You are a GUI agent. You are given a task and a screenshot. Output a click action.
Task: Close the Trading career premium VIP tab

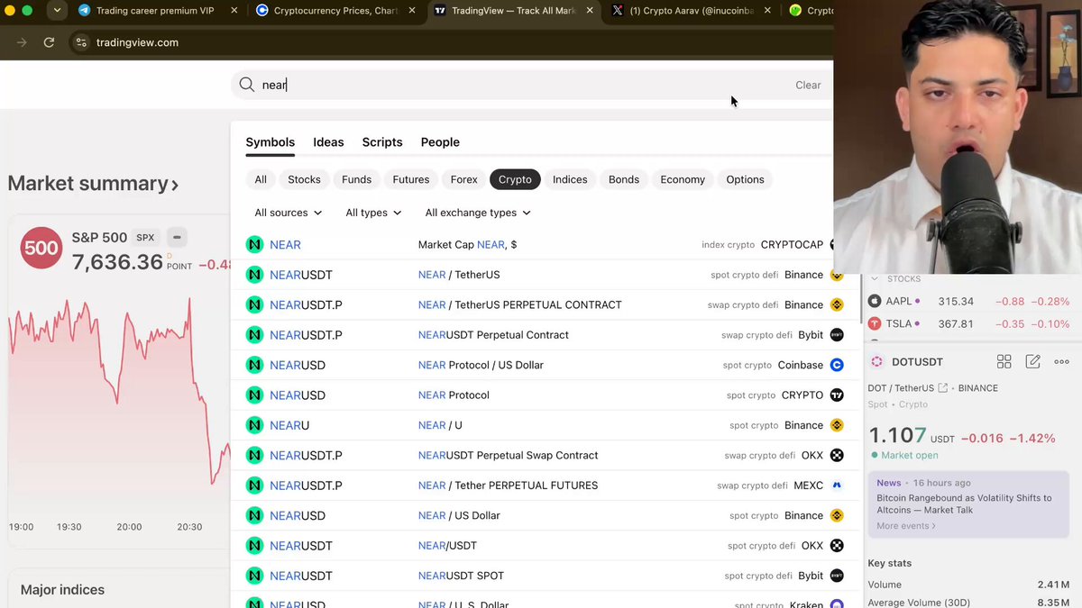pos(234,11)
